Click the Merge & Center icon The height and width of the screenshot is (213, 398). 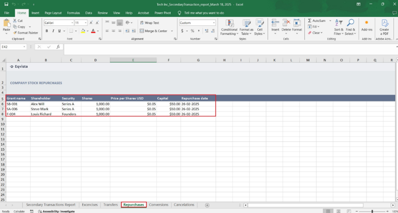142,31
